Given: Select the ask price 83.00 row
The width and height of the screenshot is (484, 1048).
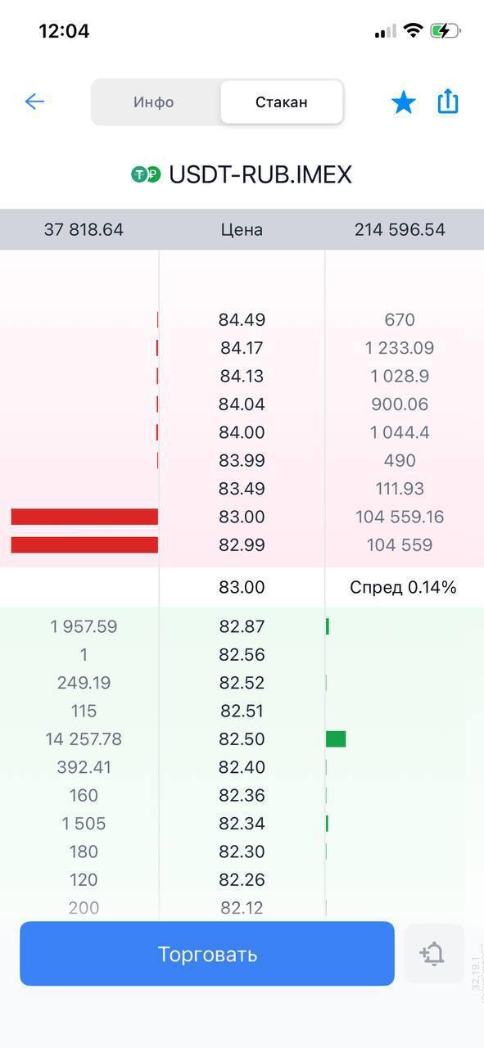Looking at the screenshot, I should 242,517.
